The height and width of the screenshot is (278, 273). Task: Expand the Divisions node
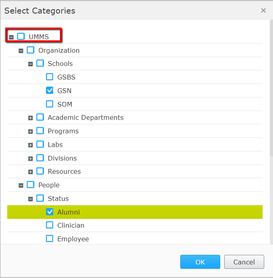pos(30,159)
